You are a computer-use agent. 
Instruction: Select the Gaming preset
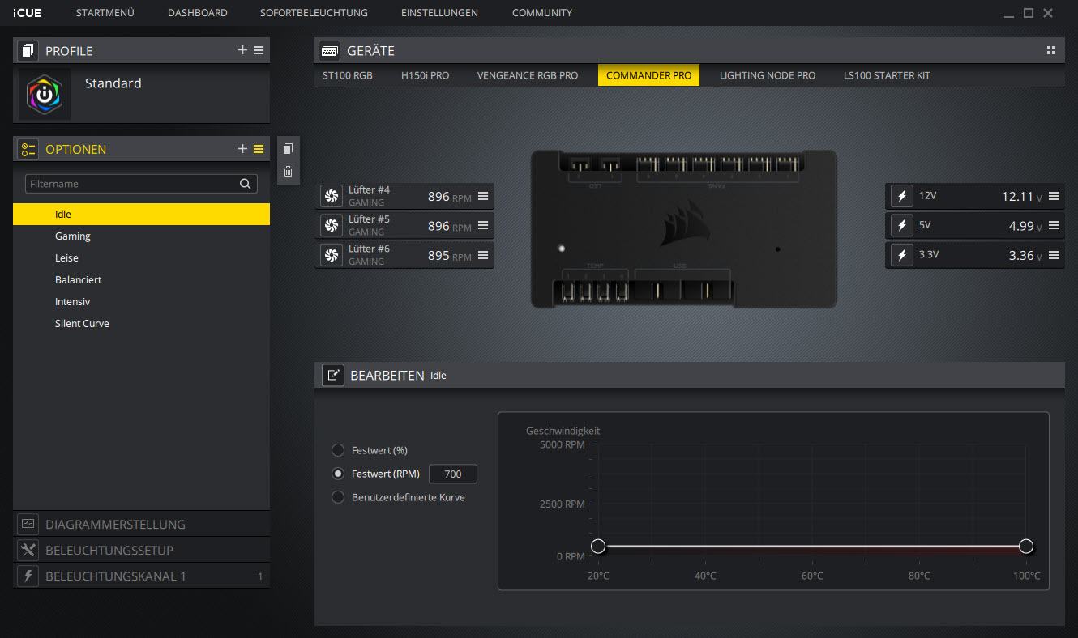coord(141,236)
